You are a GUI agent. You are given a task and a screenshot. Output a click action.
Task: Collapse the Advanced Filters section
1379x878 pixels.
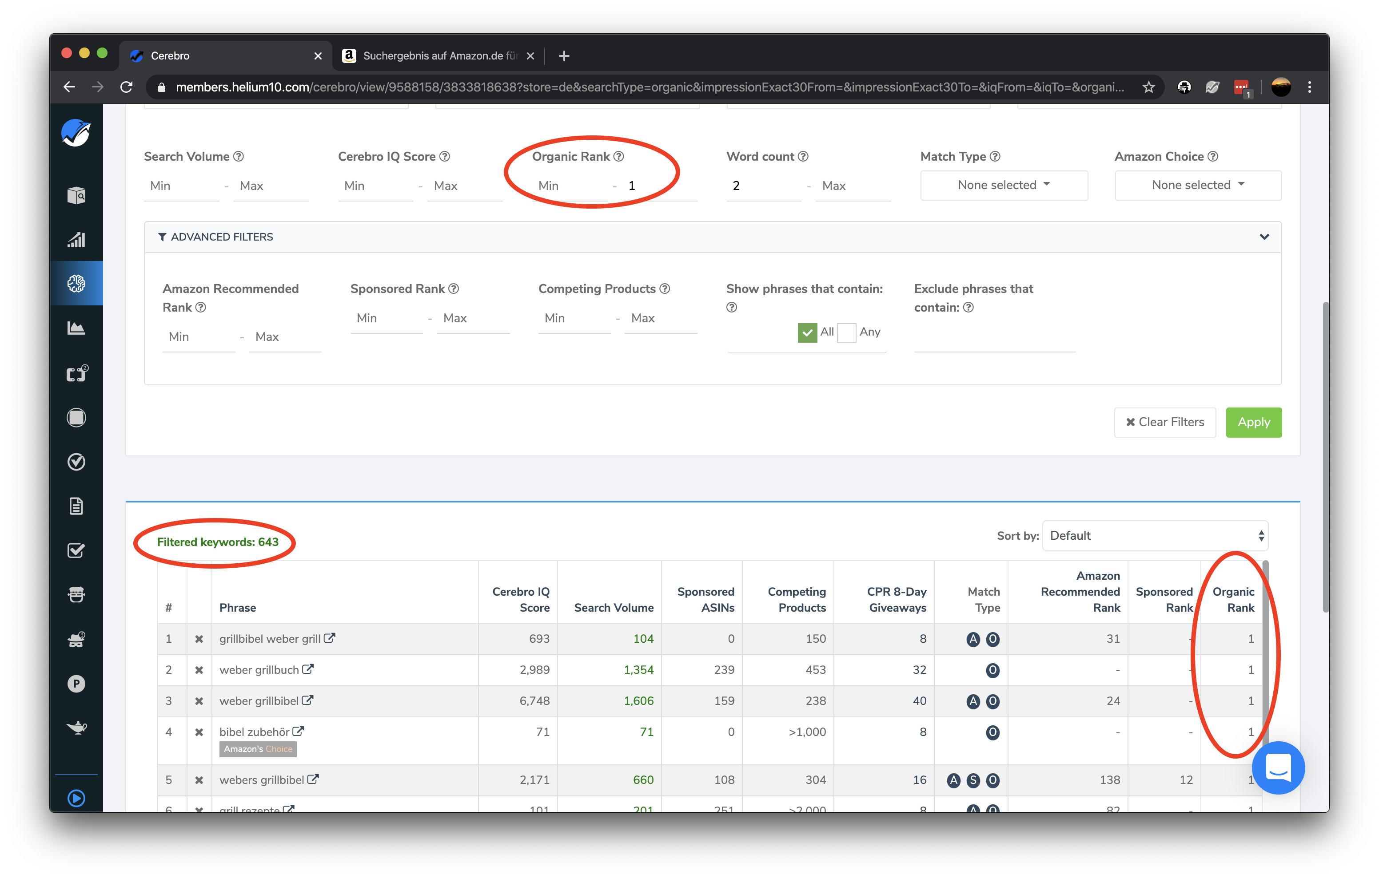click(1264, 237)
